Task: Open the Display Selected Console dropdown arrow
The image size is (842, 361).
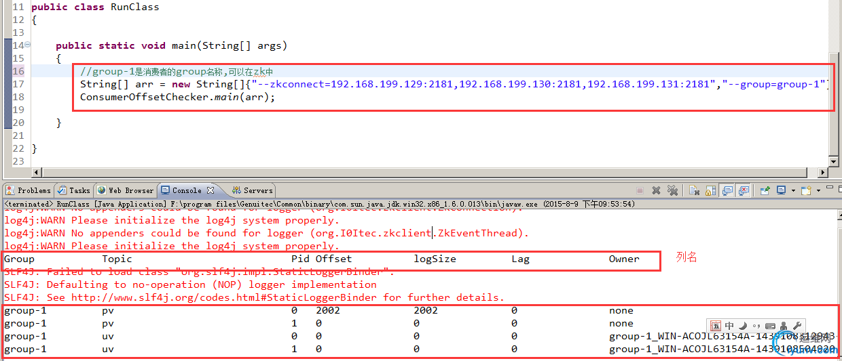Action: coord(793,191)
